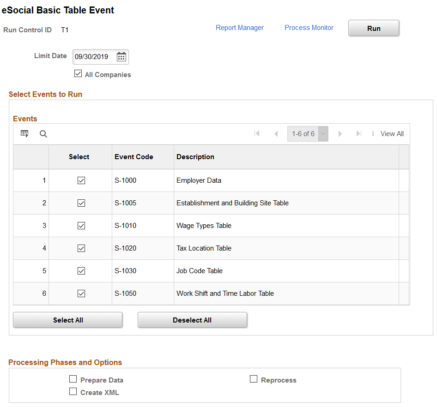Open Process Monitor
The image size is (437, 407).
tap(309, 28)
